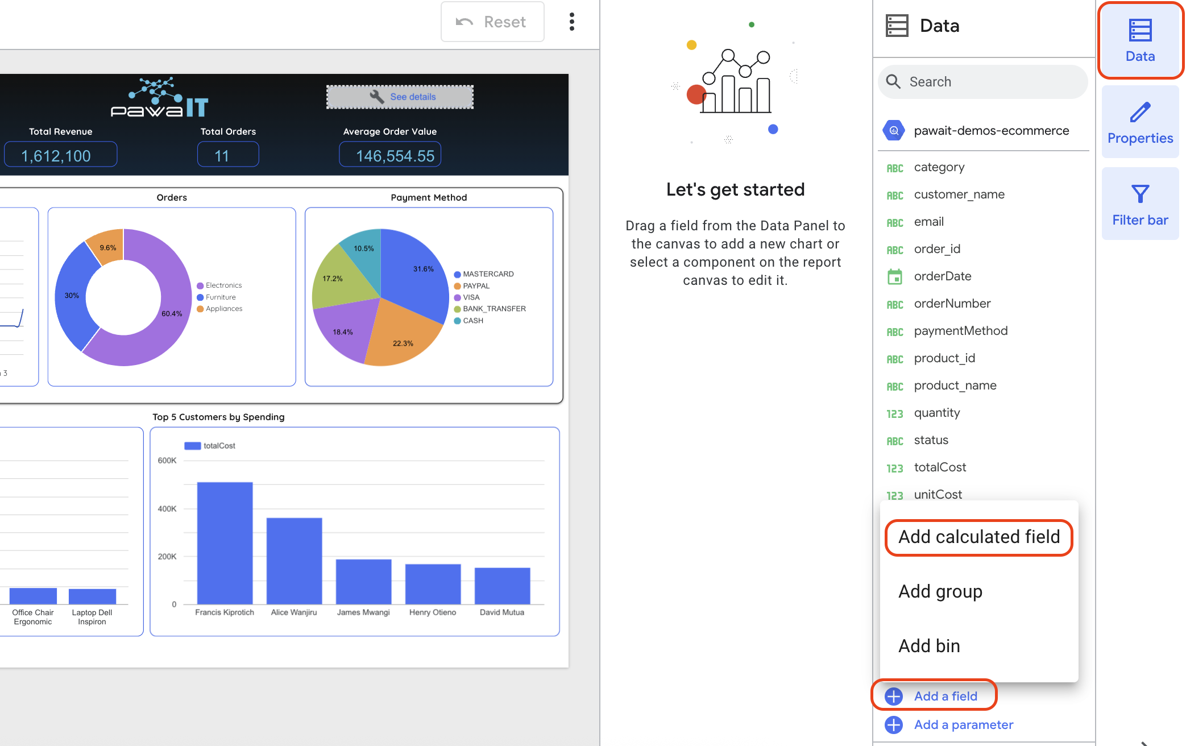The image size is (1186, 746).
Task: Click the MASTERCARD legend color dot
Action: pyautogui.click(x=457, y=275)
